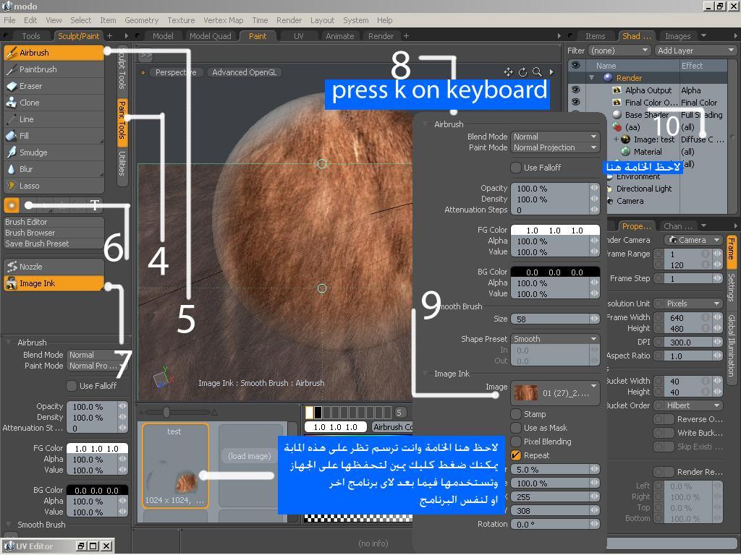Select the Nozzle ink option
Viewport: 741px width, 555px height.
point(54,267)
